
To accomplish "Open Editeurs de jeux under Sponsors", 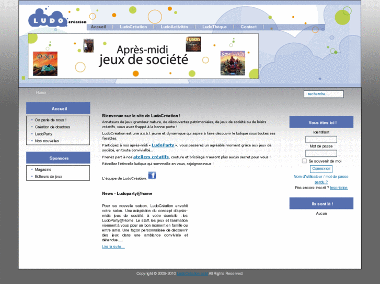I will pos(48,177).
